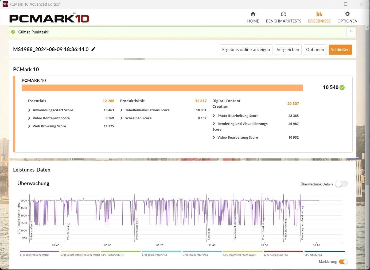Toggle the Überwachung Details switch
Screen dimensions: 370x270
(341, 184)
